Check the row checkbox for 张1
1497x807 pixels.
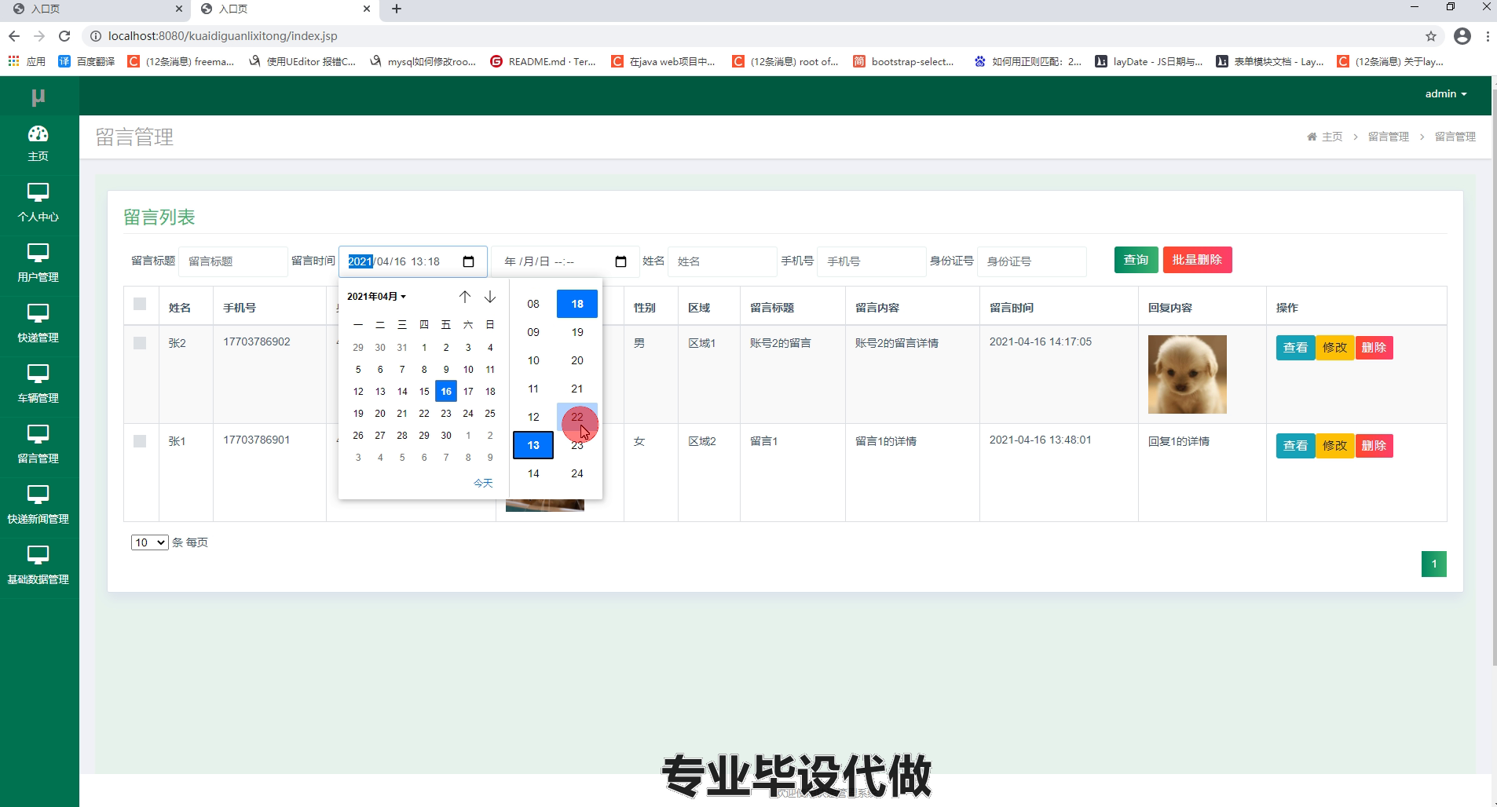(140, 441)
